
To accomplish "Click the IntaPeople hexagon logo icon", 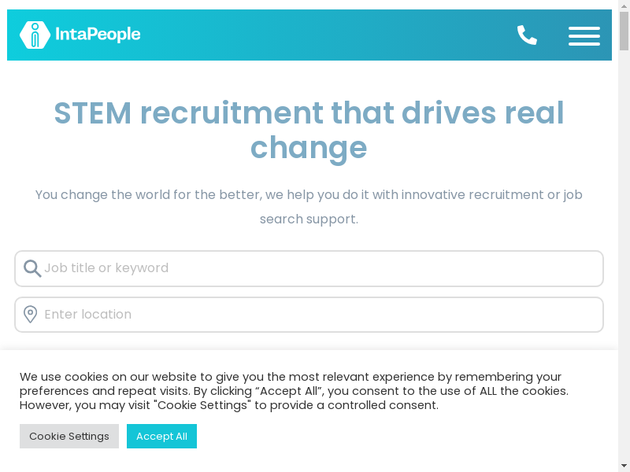I will point(35,35).
